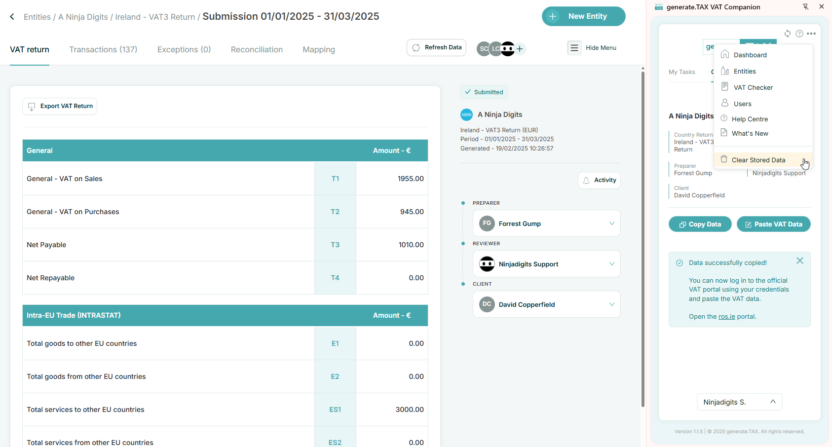The height and width of the screenshot is (447, 832).
Task: Click the SC user avatar
Action: (483, 49)
